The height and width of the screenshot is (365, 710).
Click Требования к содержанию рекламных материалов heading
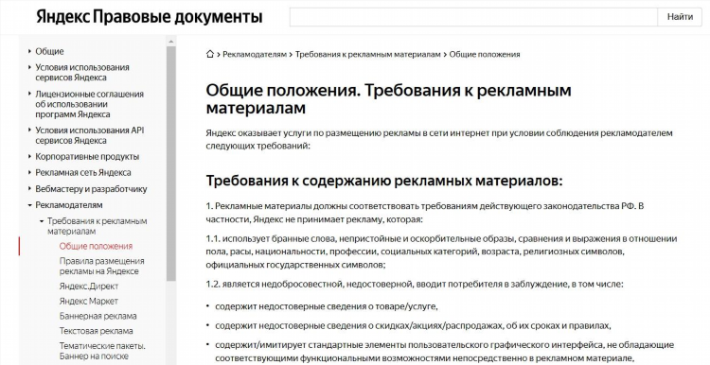point(384,181)
